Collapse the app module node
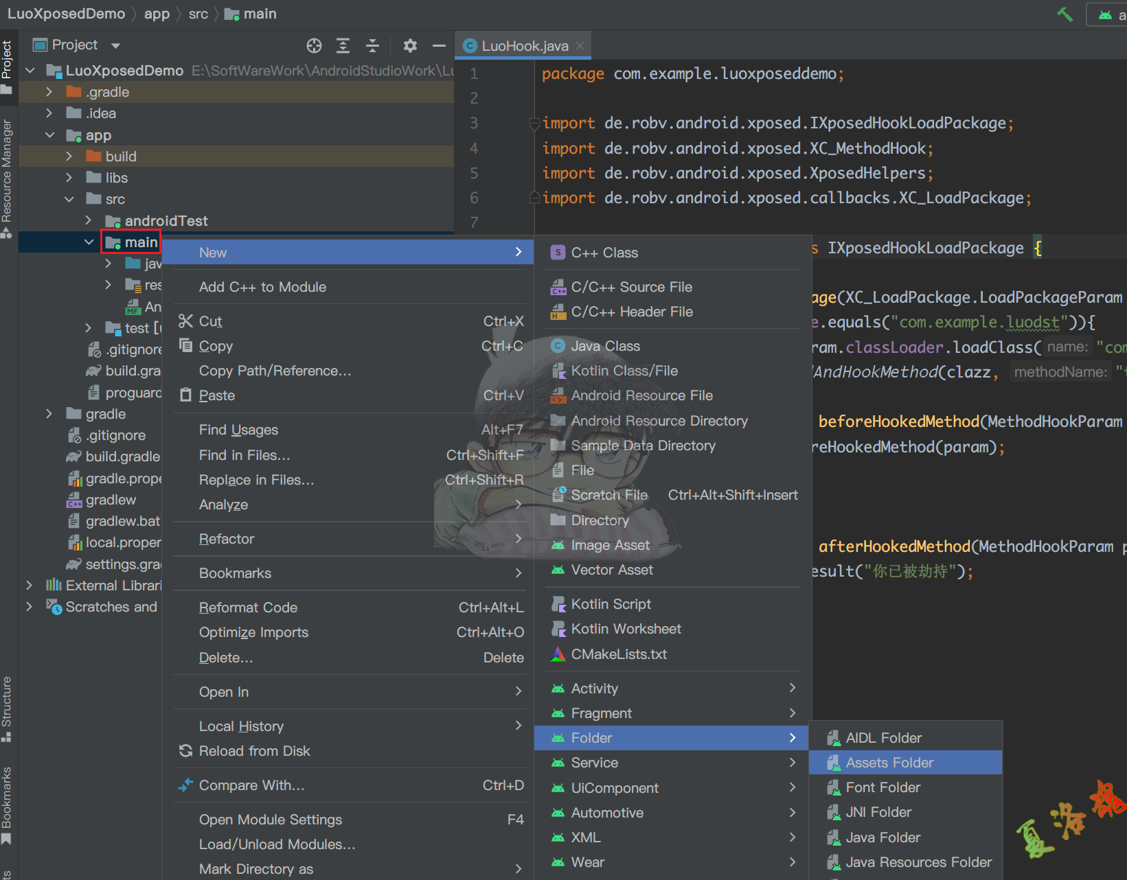1127x880 pixels. click(49, 135)
